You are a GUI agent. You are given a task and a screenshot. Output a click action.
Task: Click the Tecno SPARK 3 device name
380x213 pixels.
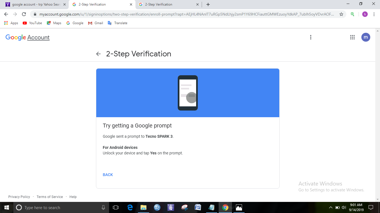point(159,136)
